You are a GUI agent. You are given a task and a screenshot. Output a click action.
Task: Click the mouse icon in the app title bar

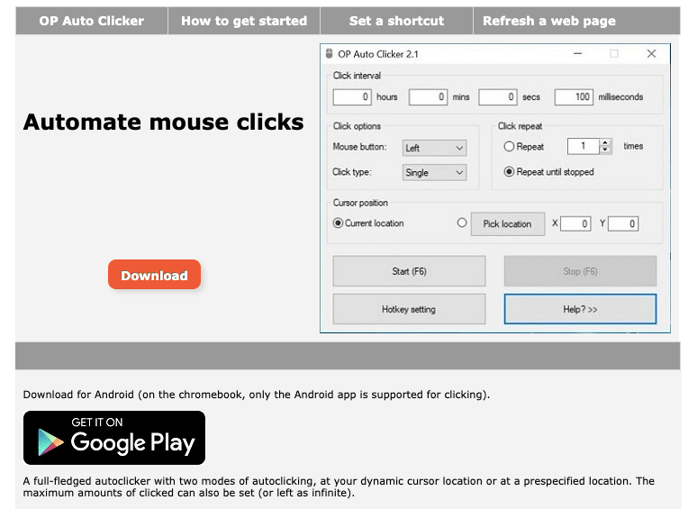(x=329, y=54)
